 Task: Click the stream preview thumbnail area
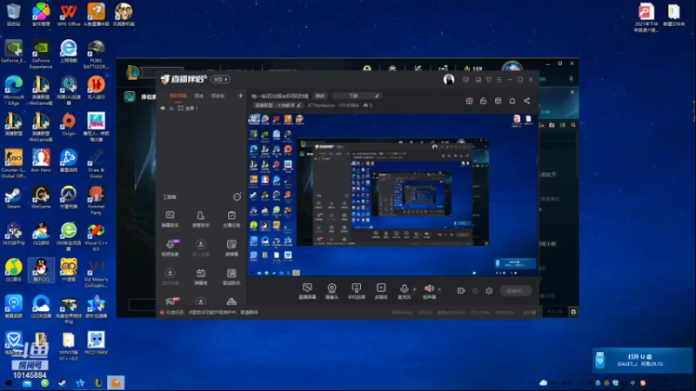(x=393, y=195)
